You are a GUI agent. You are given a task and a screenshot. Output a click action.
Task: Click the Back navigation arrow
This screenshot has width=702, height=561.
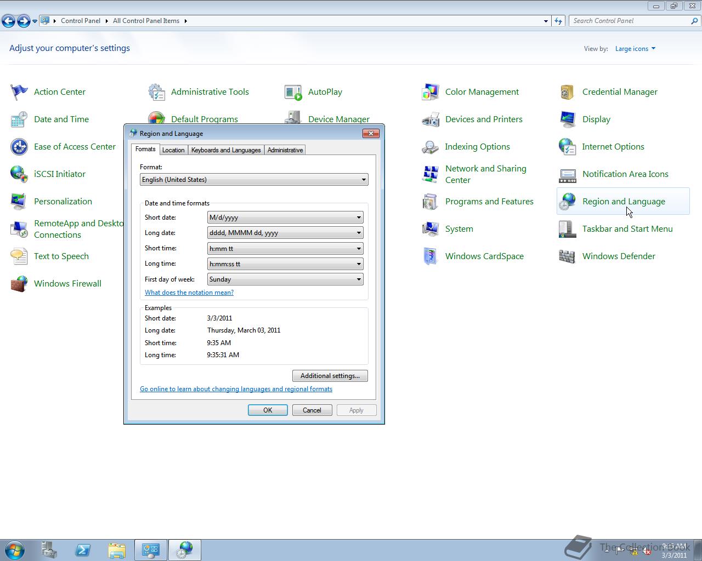pos(8,21)
